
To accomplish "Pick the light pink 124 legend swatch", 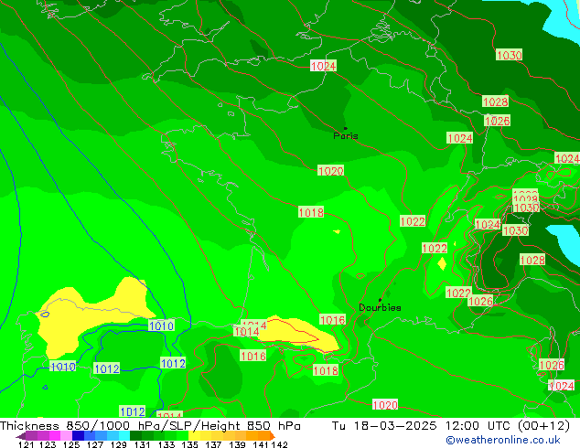I will 67,435.
